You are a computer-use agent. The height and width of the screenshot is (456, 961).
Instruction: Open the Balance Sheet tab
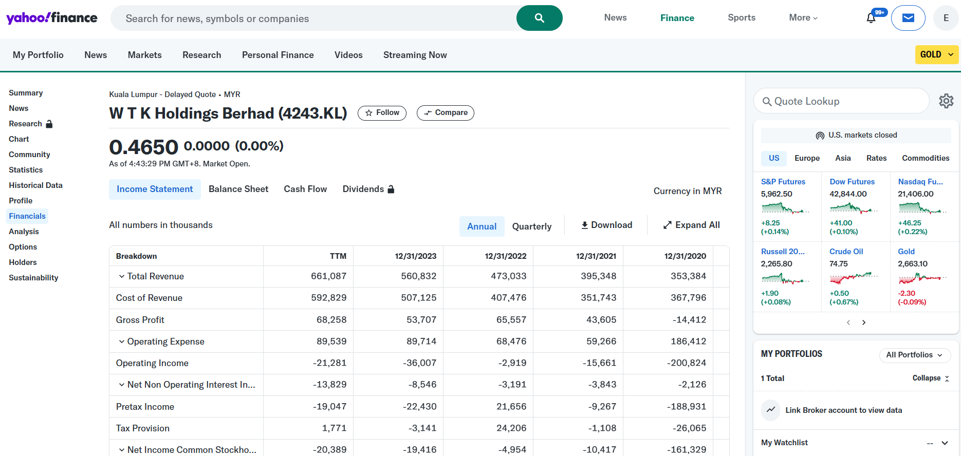[238, 189]
